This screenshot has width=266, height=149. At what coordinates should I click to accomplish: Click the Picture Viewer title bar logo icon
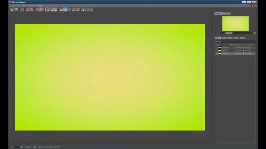pyautogui.click(x=10, y=2)
